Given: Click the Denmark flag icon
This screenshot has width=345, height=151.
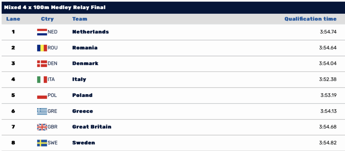Looking at the screenshot, I should point(42,64).
